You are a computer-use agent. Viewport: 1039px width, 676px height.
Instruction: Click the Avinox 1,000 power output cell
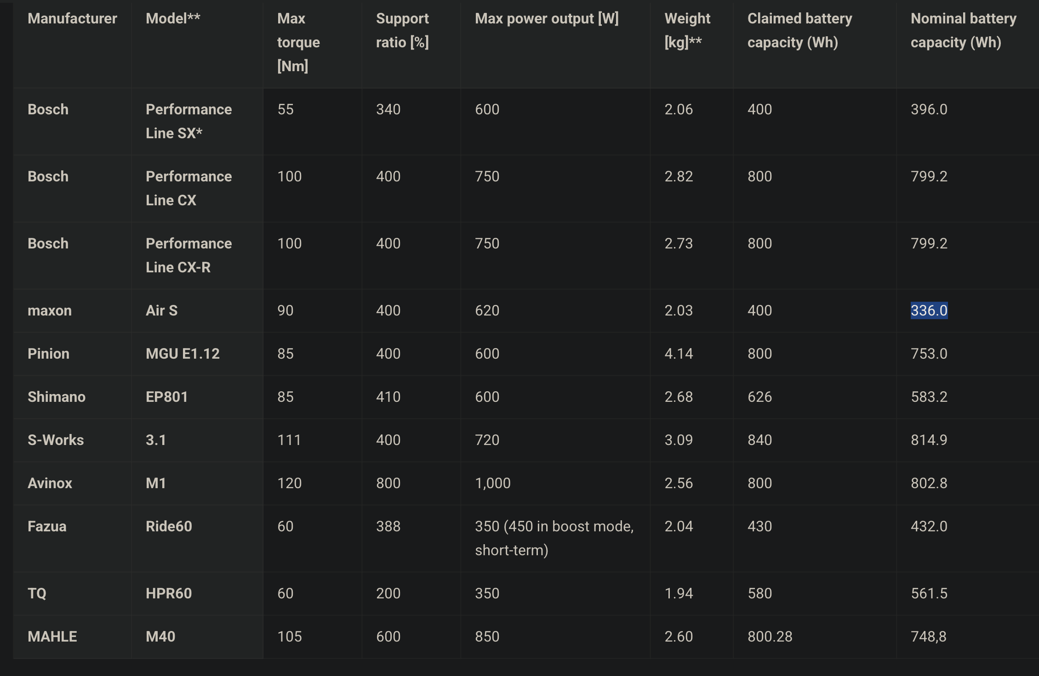tap(493, 483)
